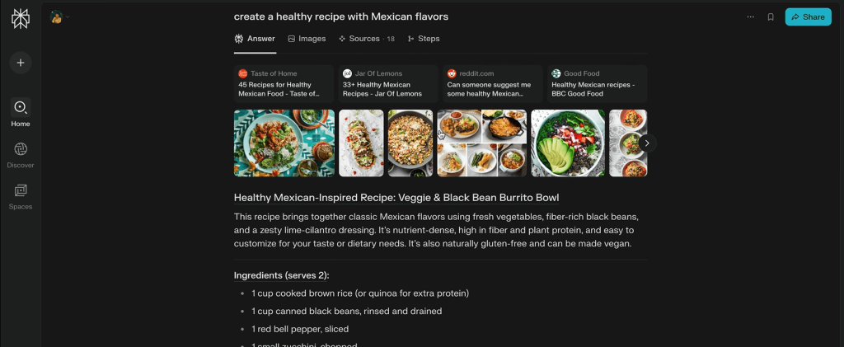Viewport: 844px width, 347px height.
Task: Open the reddit.com source card
Action: click(x=493, y=84)
